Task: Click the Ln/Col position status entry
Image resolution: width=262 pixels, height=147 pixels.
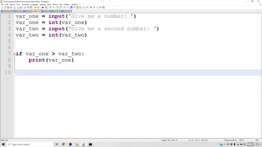Action: point(198,140)
